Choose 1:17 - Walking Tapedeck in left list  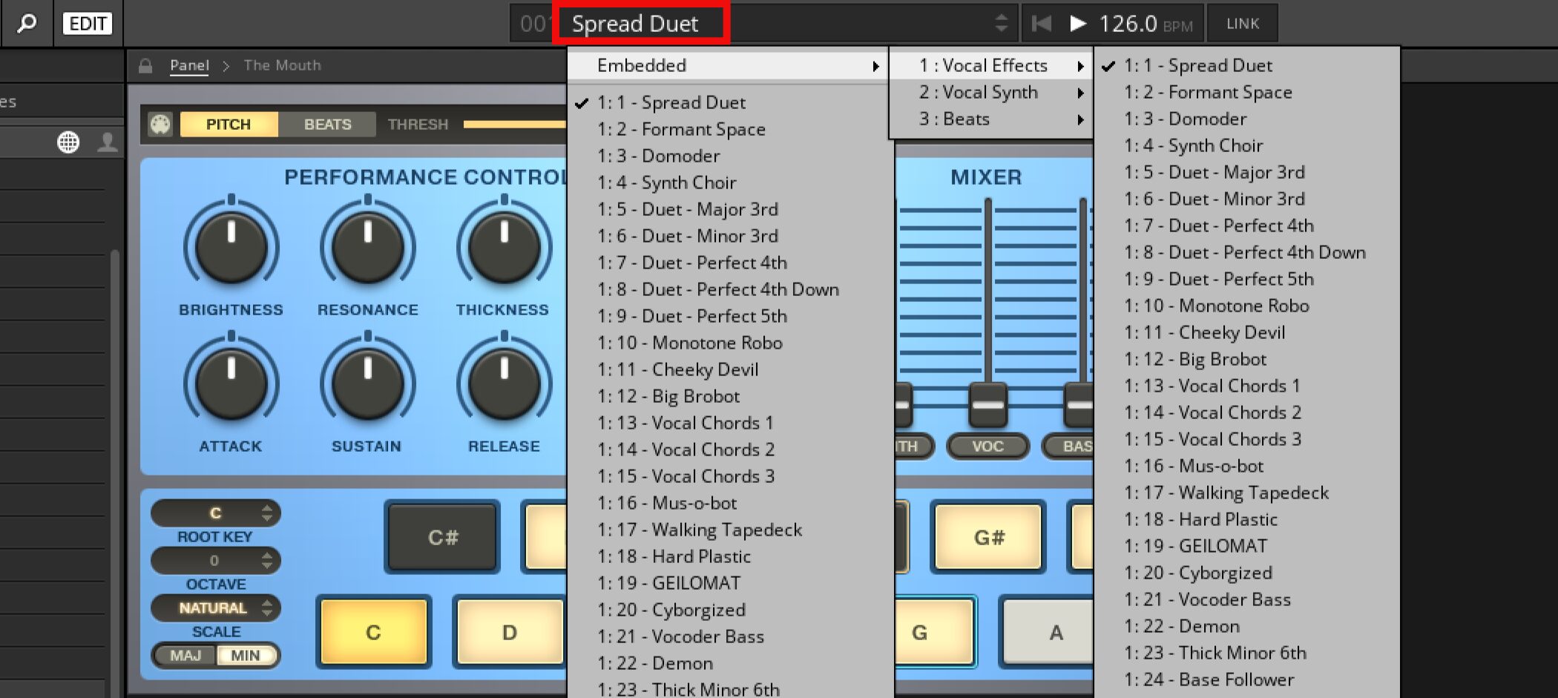point(731,530)
